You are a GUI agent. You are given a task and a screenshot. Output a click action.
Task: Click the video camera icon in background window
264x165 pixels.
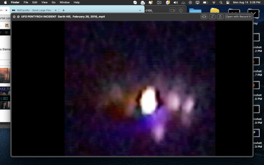[173, 11]
